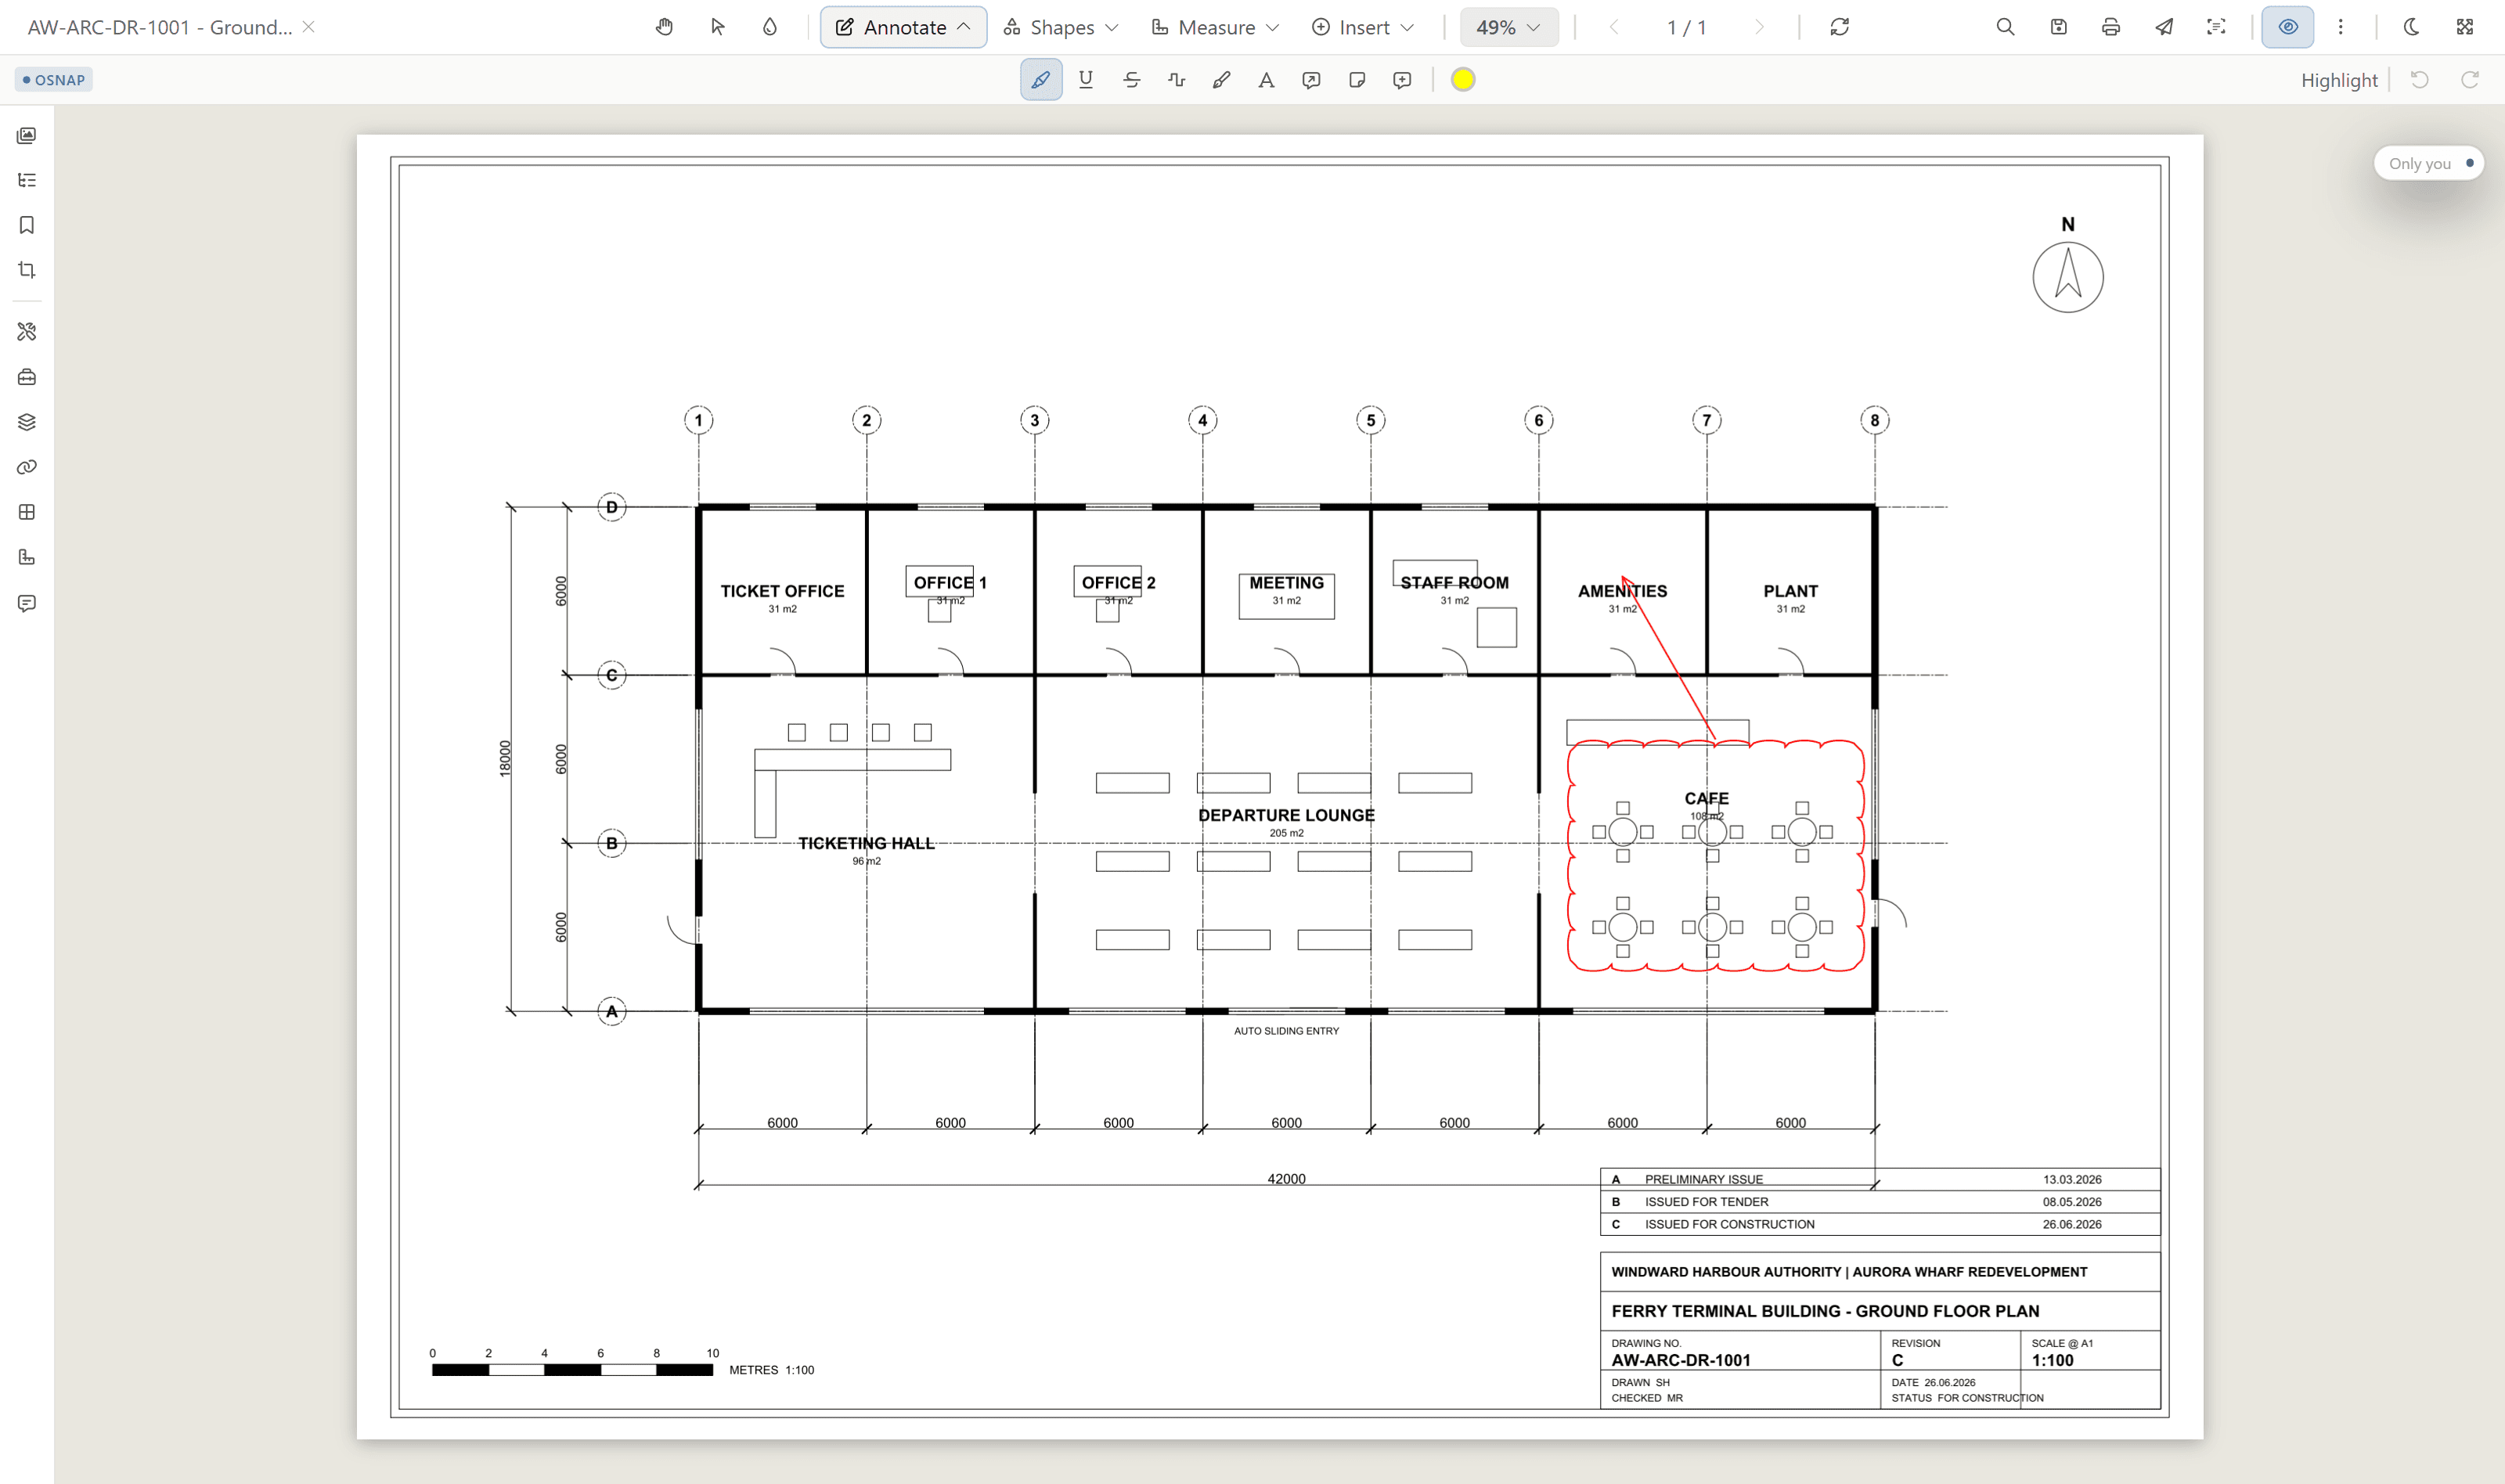This screenshot has height=1484, width=2505.
Task: Toggle the 'Only you' visibility pill
Action: [x=2429, y=163]
